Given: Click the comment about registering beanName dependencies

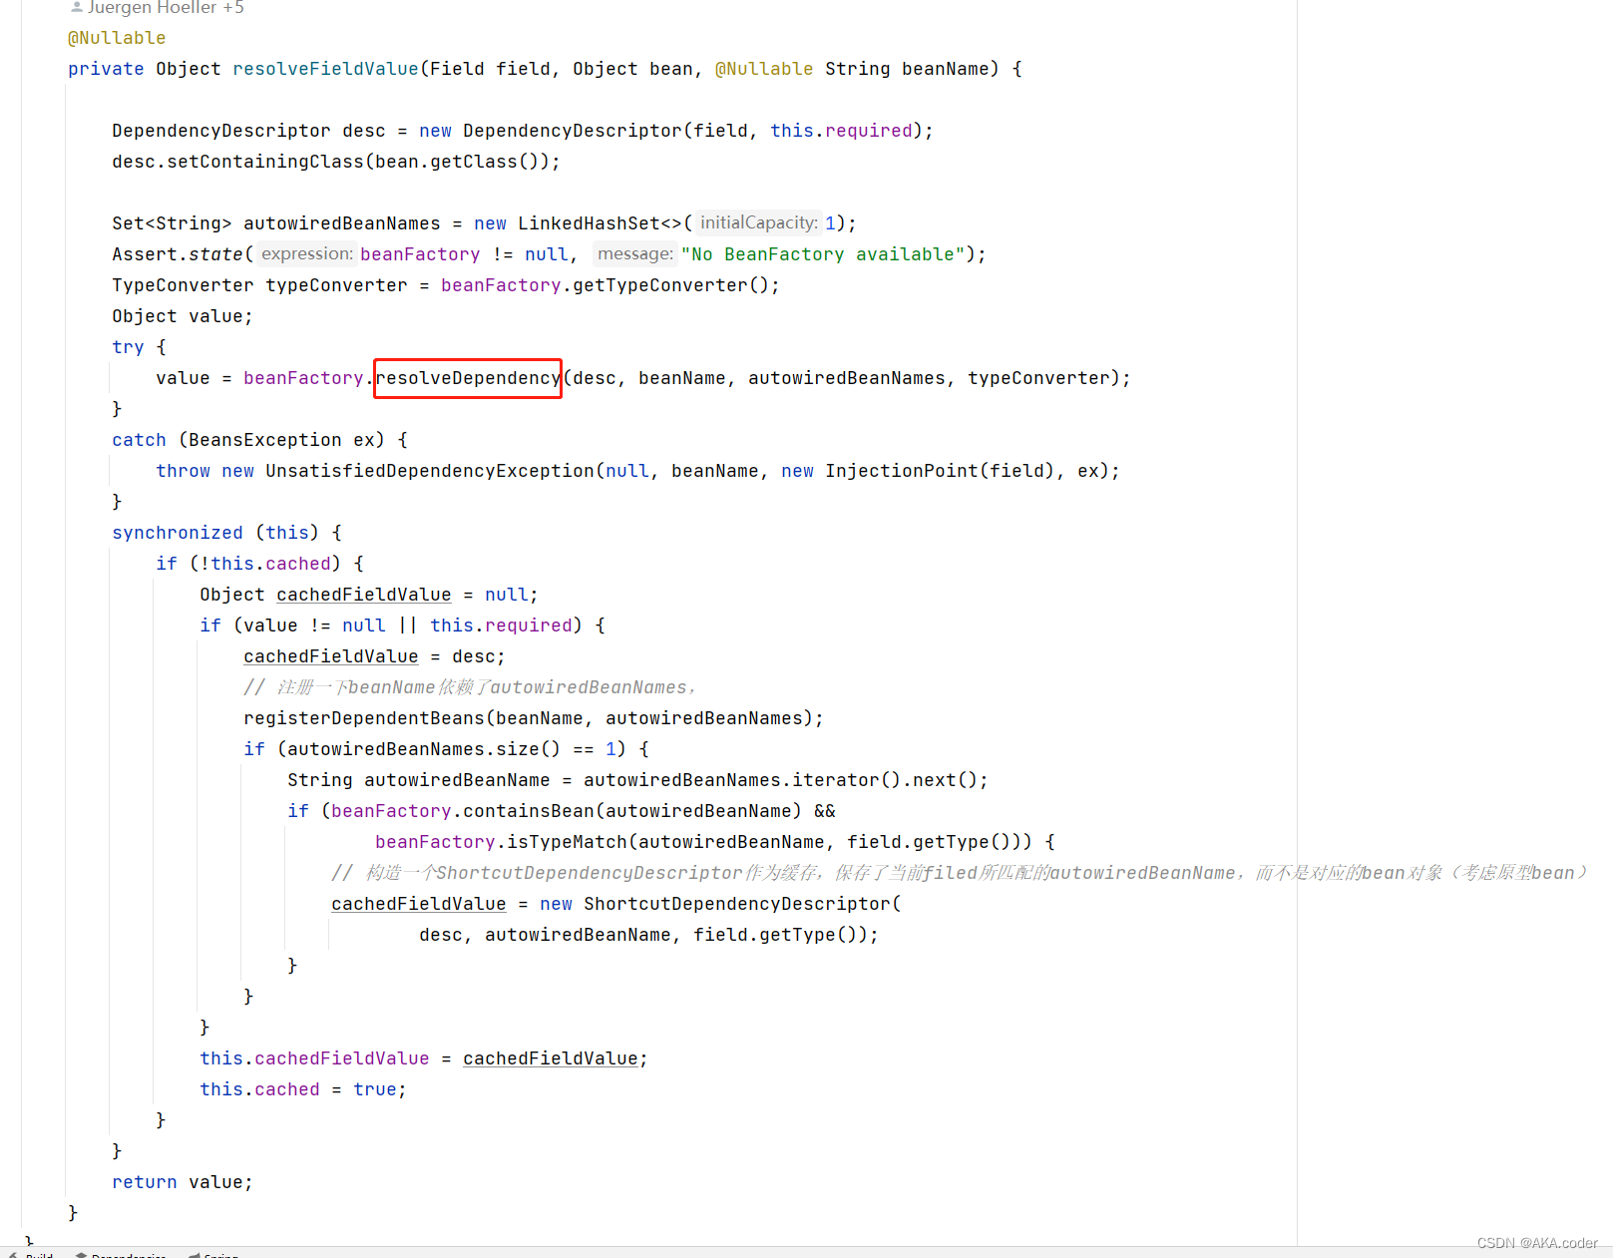Looking at the screenshot, I should (470, 687).
